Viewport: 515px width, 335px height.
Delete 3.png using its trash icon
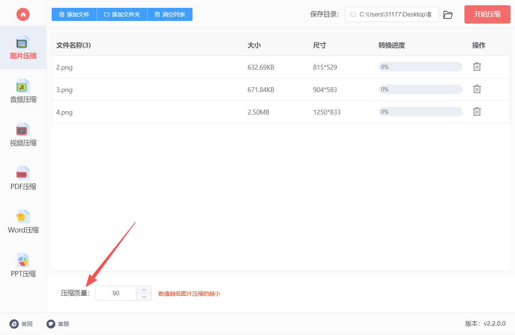(477, 89)
